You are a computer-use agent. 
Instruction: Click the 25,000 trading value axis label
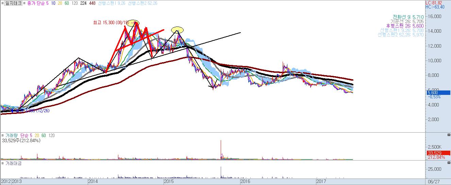[x=435, y=169]
